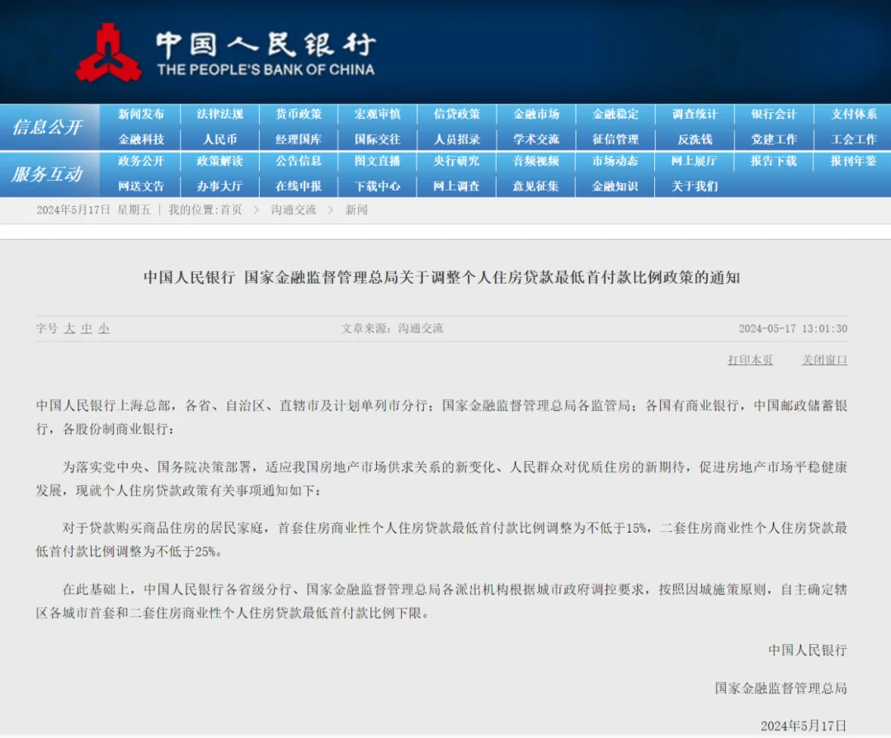
Task: Select 学术交流 menu item
Action: [536, 139]
